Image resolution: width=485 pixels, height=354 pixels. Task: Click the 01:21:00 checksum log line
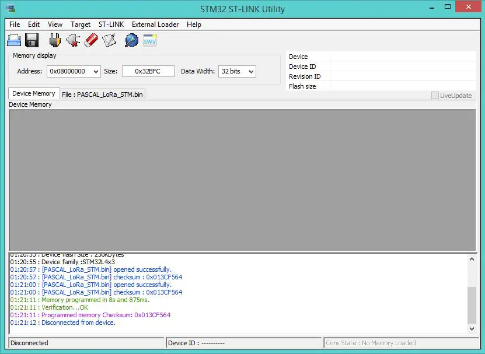pyautogui.click(x=96, y=292)
